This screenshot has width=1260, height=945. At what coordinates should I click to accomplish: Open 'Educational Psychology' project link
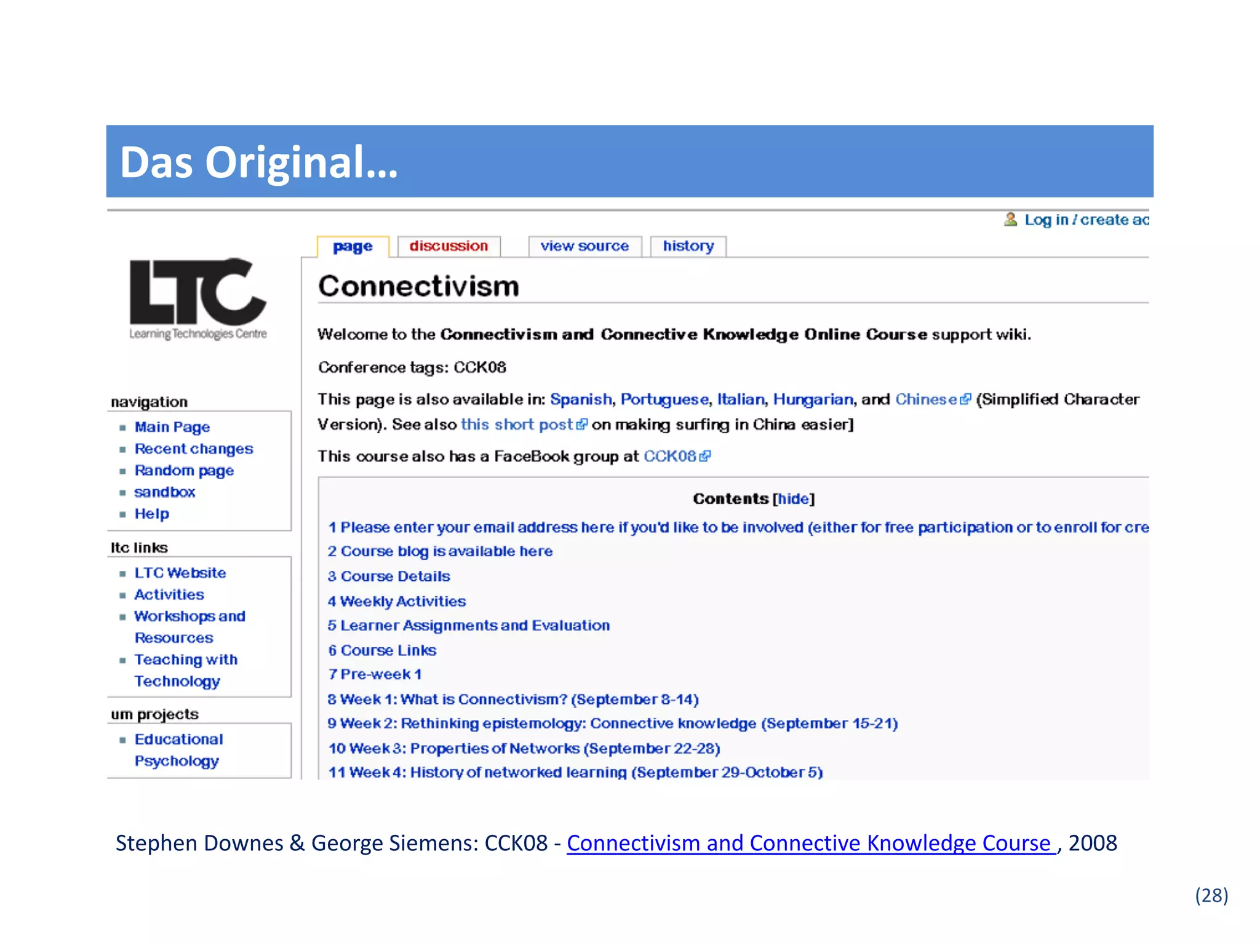[x=178, y=750]
